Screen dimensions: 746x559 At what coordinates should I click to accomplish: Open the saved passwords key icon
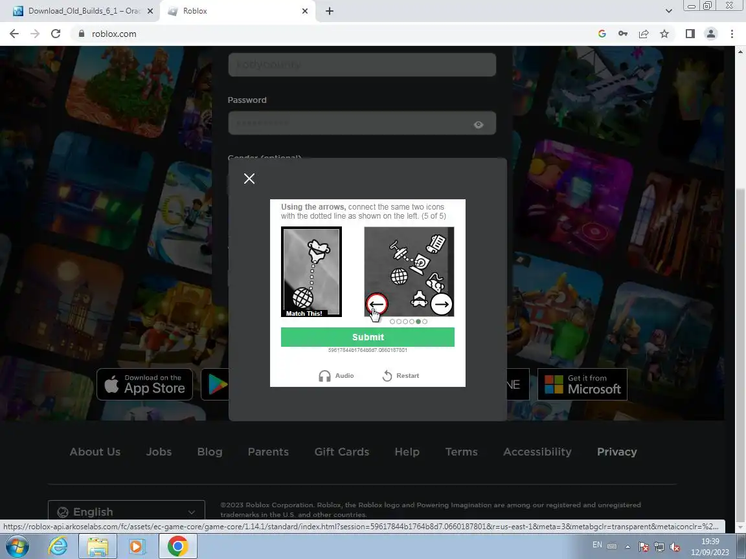(x=623, y=33)
